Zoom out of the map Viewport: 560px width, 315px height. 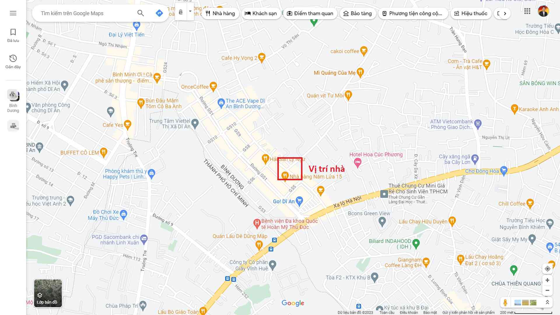547,290
